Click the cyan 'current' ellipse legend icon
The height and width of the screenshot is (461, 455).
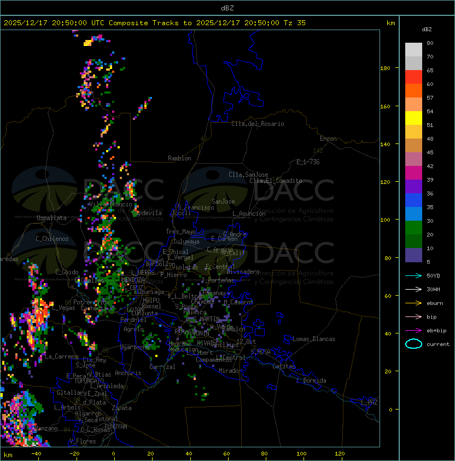click(413, 344)
